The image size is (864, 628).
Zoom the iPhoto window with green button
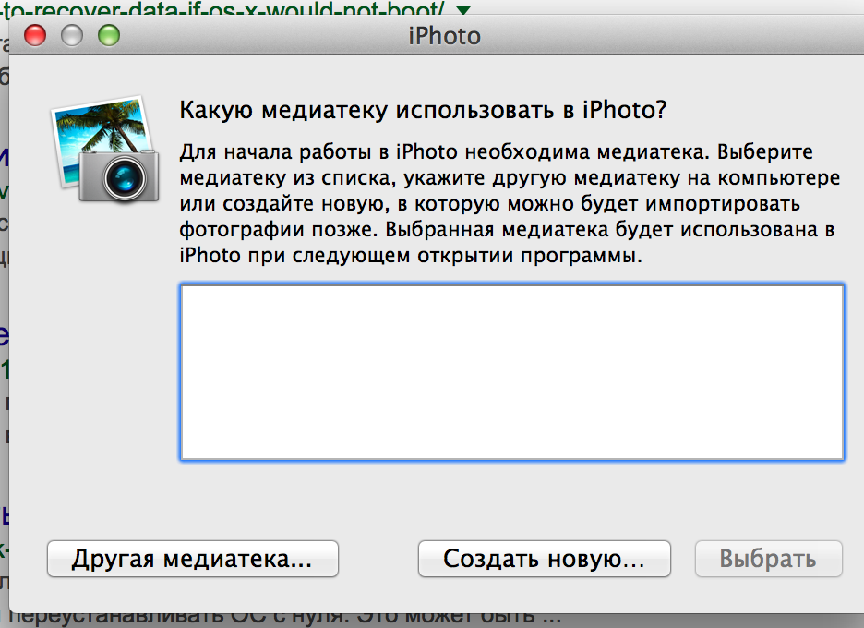(x=109, y=37)
